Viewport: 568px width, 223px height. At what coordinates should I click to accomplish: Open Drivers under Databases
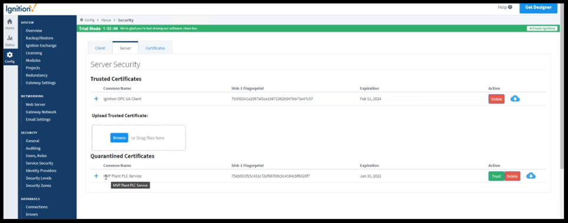point(32,214)
